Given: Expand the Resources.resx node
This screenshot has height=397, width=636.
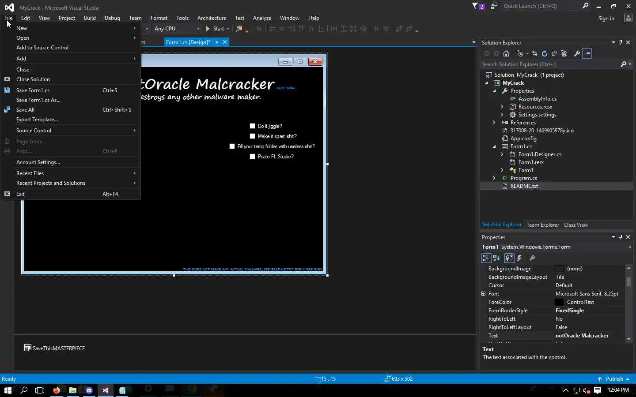Looking at the screenshot, I should click(x=502, y=107).
